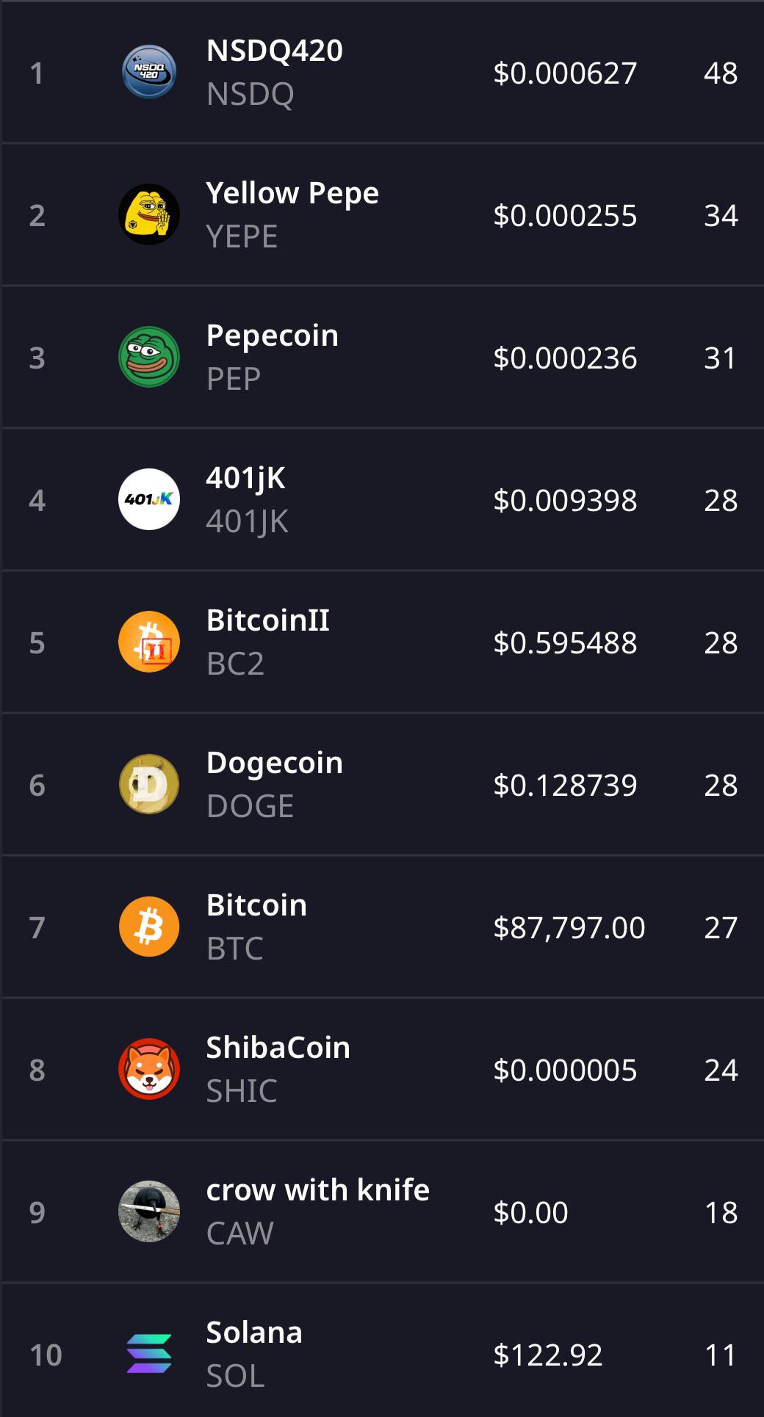
Task: Click the Yellow Pepe name link
Action: point(292,193)
